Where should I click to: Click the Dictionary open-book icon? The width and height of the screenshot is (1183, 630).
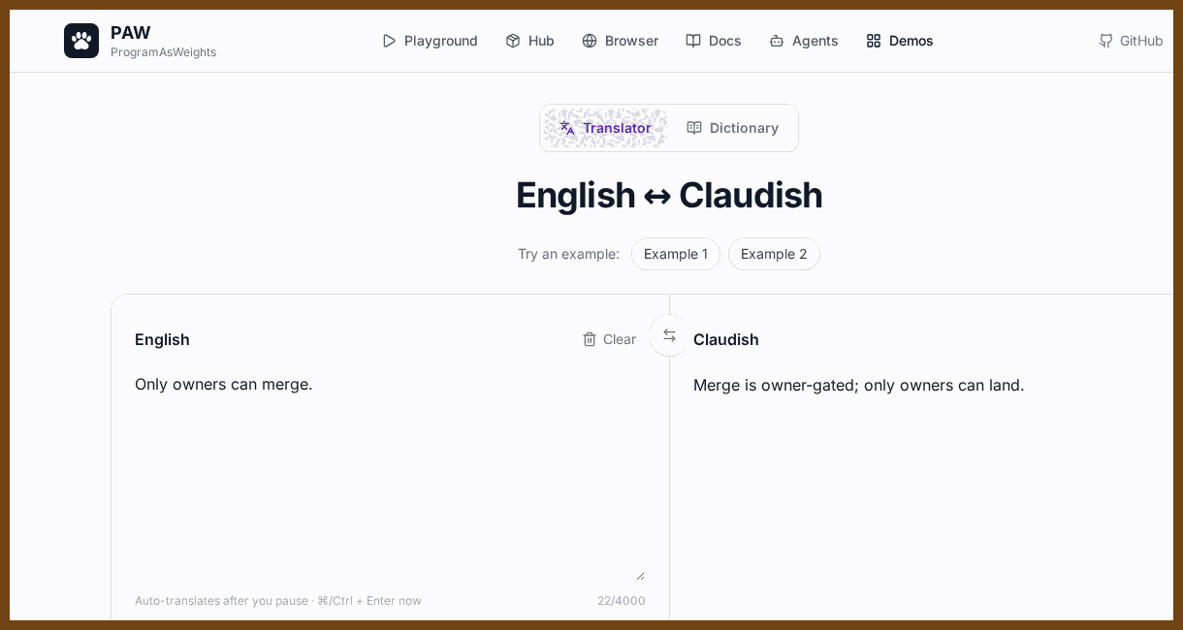[x=694, y=128]
